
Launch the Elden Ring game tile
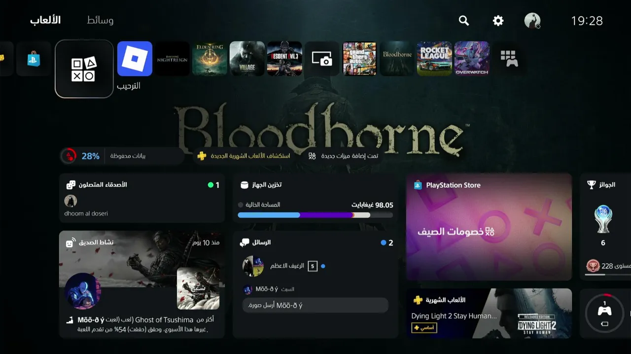210,59
